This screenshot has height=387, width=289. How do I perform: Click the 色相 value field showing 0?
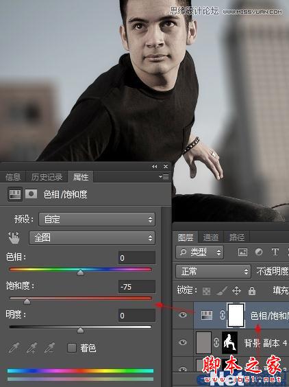(137, 258)
